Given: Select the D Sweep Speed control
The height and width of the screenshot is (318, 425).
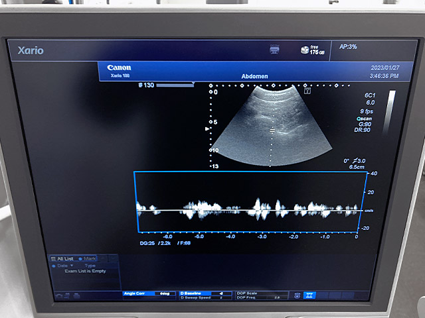Looking at the screenshot, I should point(205,297).
